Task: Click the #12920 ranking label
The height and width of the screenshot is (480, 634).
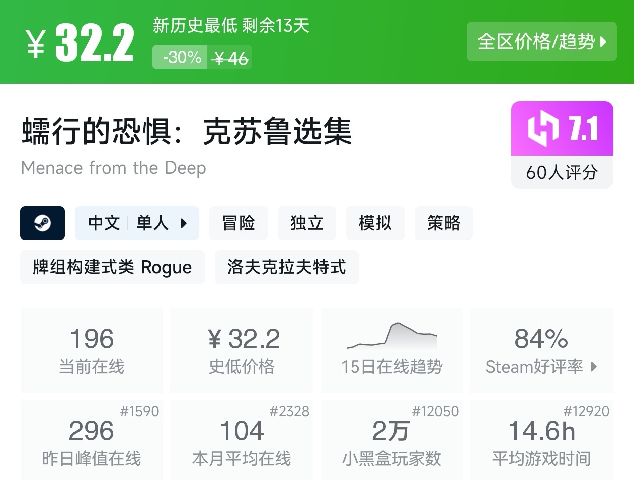Action: [586, 411]
